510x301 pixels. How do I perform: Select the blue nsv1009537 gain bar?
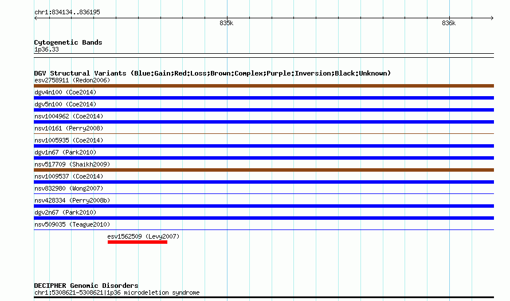pyautogui.click(x=264, y=182)
